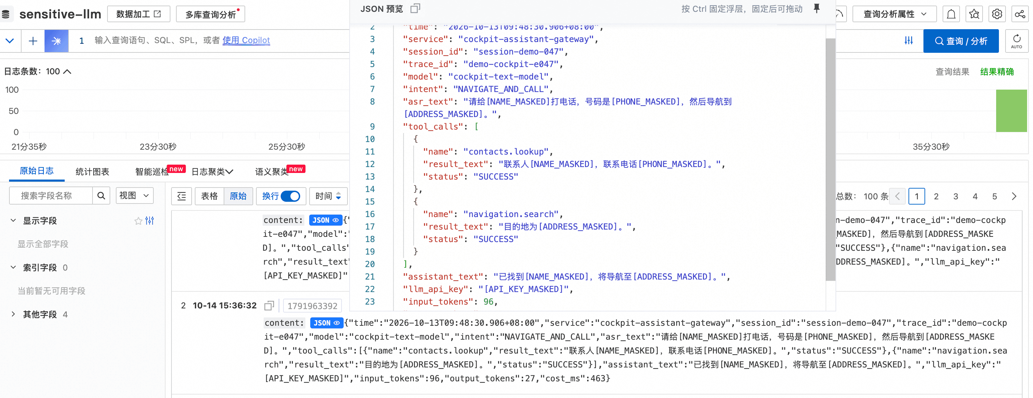
Task: Open the 原始日志 tab
Action: (37, 171)
